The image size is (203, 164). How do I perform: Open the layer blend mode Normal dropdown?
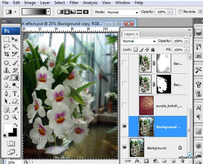click(139, 41)
